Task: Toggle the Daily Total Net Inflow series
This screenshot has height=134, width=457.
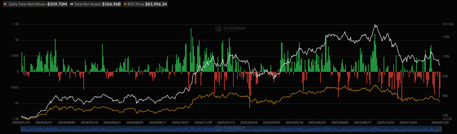Action: 27,4
